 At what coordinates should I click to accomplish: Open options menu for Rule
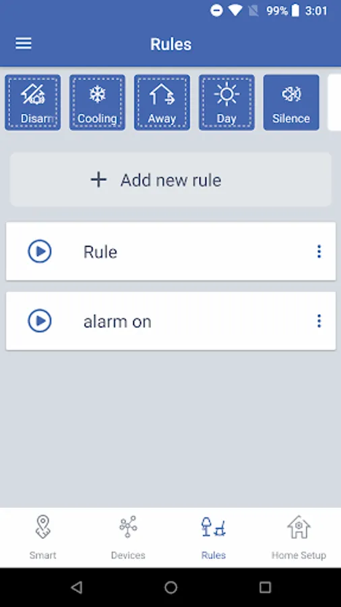[319, 252]
